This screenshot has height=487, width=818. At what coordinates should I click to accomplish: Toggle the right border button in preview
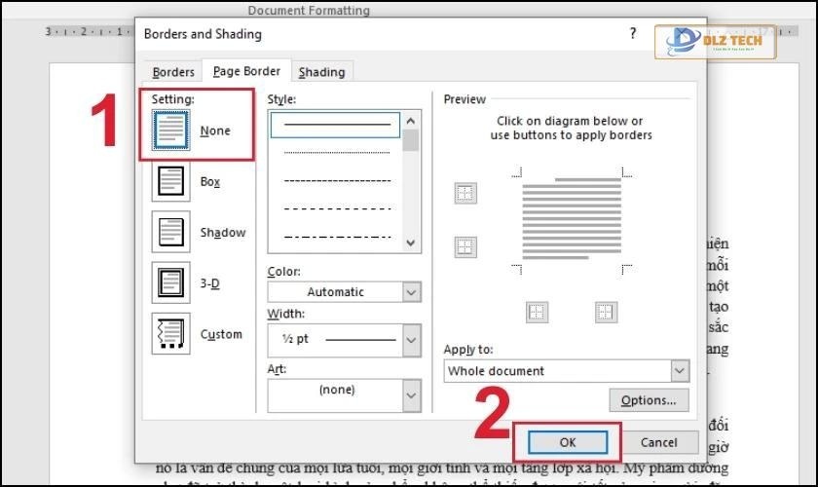tap(606, 312)
